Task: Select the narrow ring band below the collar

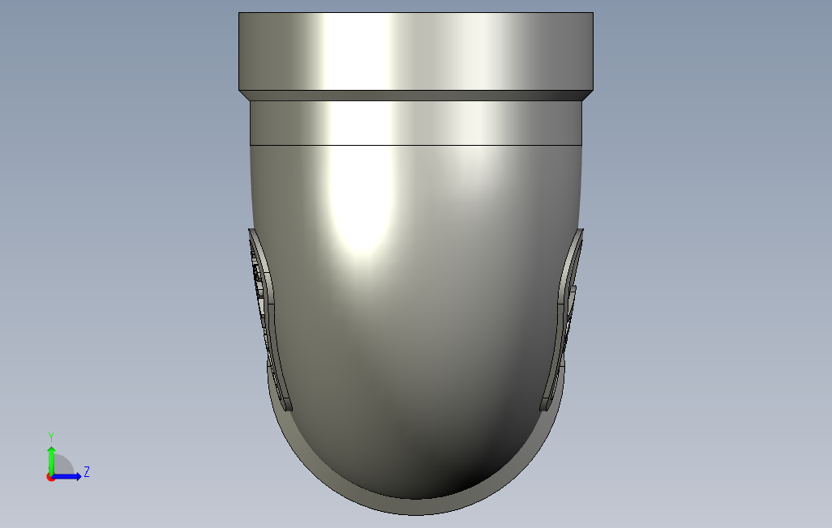Action: [x=416, y=123]
